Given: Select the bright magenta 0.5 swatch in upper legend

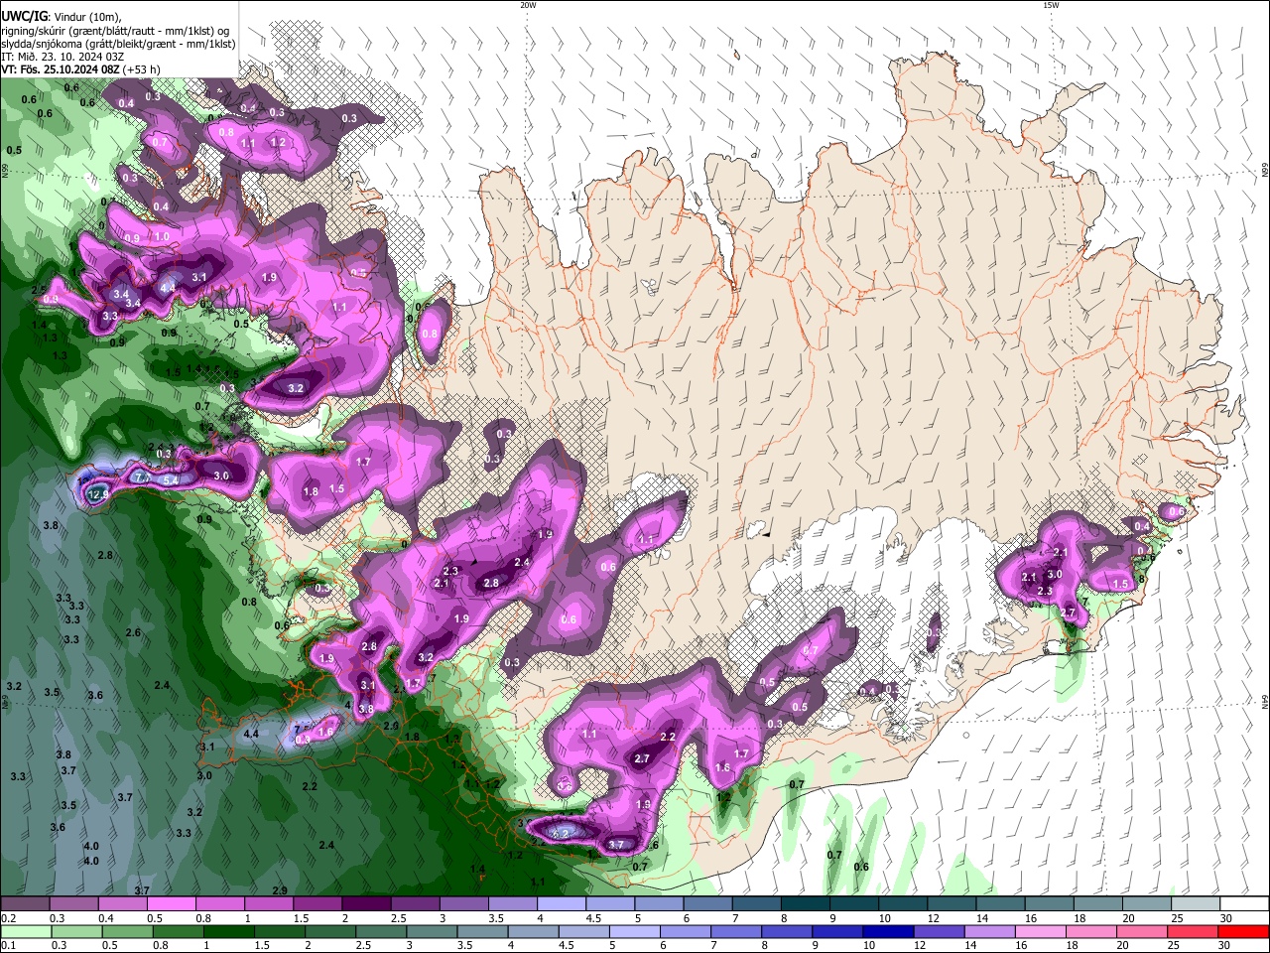Looking at the screenshot, I should coord(171,904).
